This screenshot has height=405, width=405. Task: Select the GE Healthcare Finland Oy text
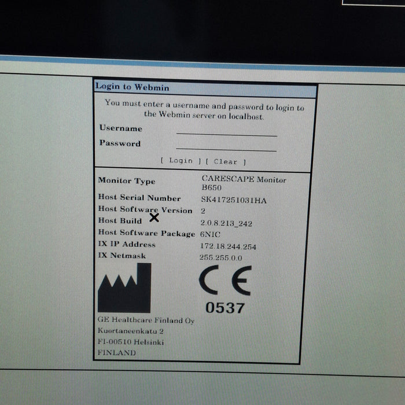146,321
